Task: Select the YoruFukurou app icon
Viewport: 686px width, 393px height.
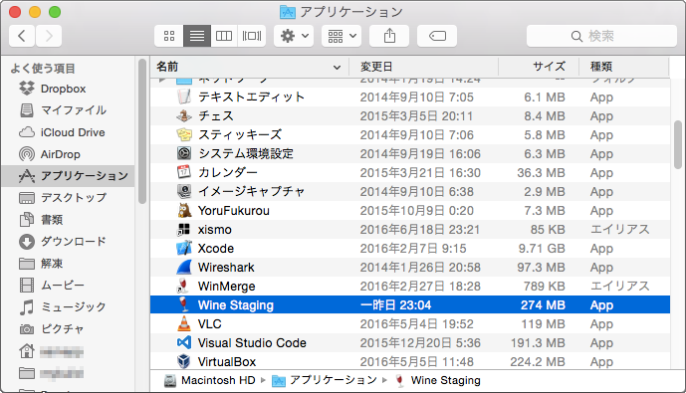Action: [184, 210]
